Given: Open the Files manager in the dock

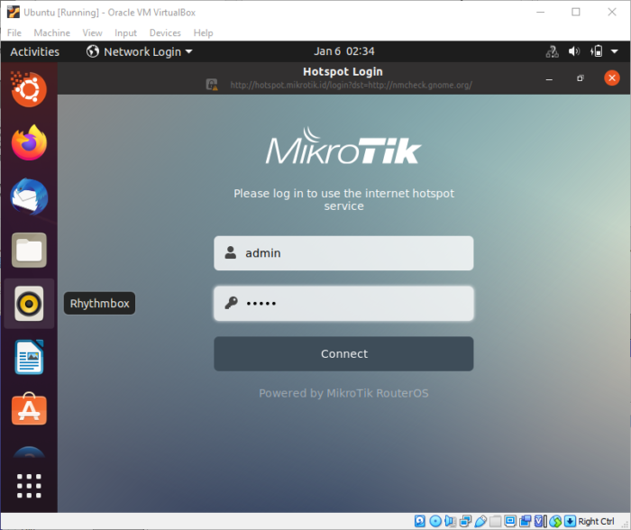Looking at the screenshot, I should [29, 250].
